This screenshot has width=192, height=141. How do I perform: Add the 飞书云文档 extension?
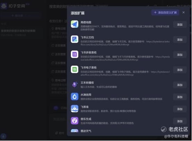point(180,40)
